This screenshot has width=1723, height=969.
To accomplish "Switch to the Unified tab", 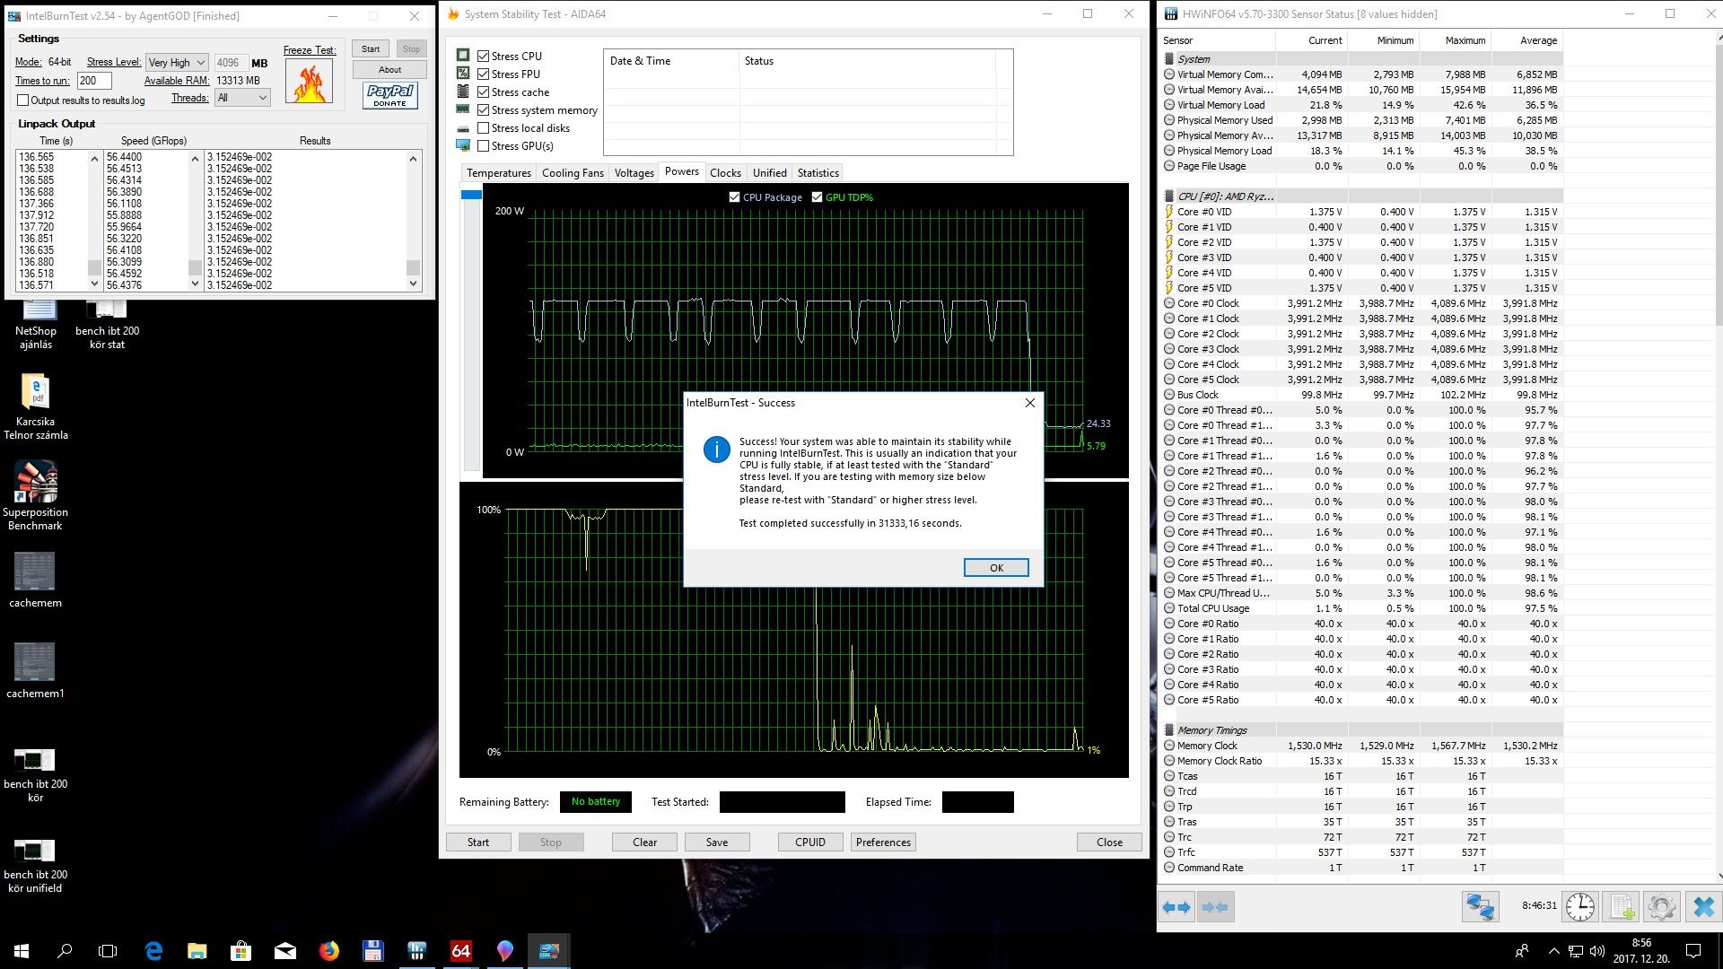I will pyautogui.click(x=769, y=173).
